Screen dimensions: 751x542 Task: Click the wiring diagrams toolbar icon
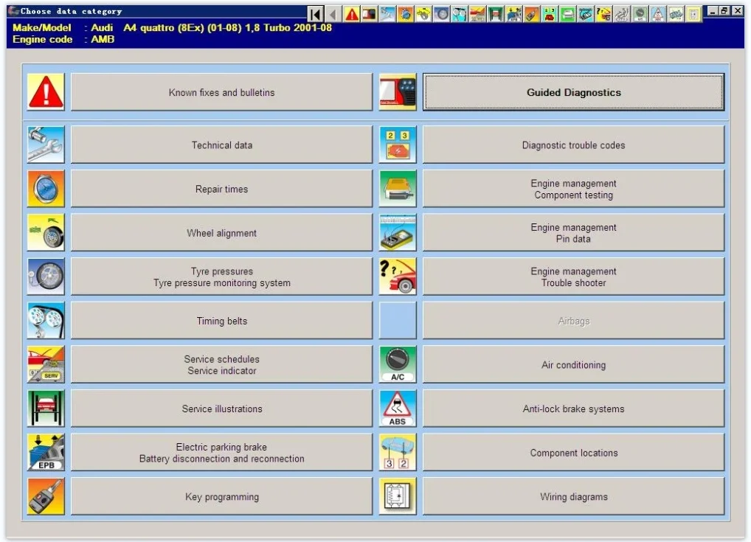click(x=693, y=14)
